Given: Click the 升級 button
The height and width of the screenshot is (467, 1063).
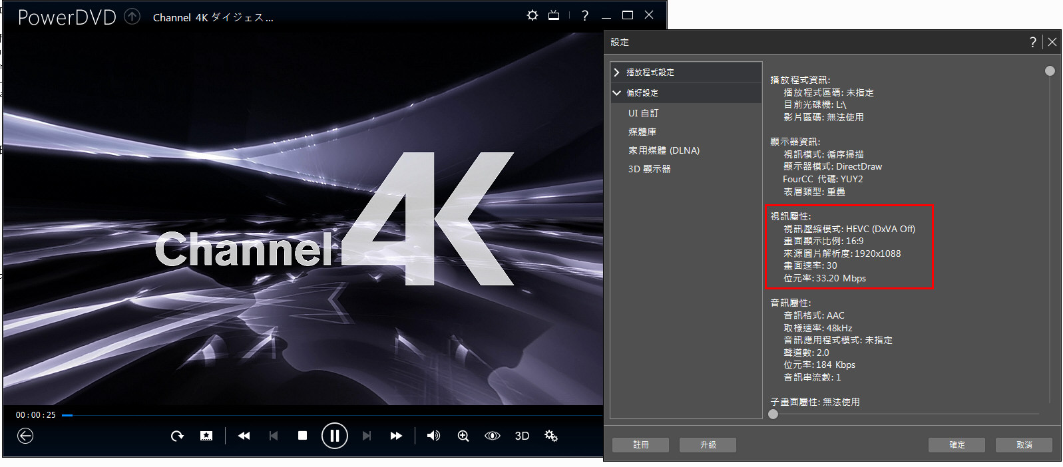Looking at the screenshot, I should 708,444.
